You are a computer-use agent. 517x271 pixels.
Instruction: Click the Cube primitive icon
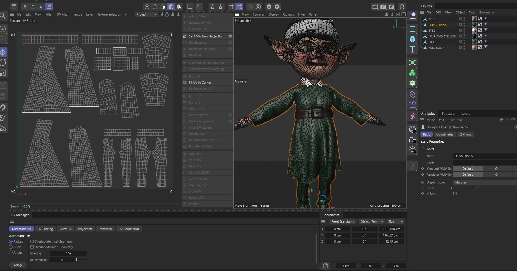412,39
